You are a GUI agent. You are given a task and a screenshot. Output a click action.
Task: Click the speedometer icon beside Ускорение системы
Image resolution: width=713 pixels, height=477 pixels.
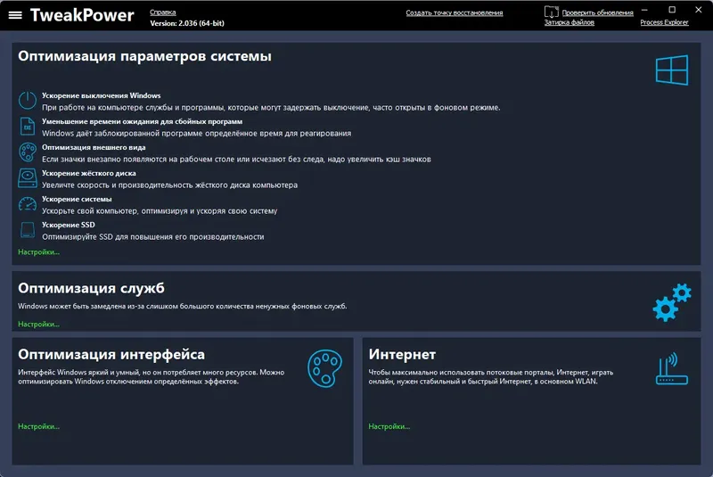pyautogui.click(x=28, y=204)
